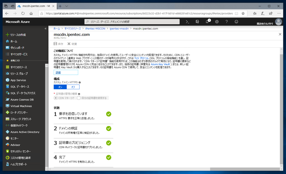
Task: Select the CDN マネージド radio option
Action: pyautogui.click(x=55, y=98)
